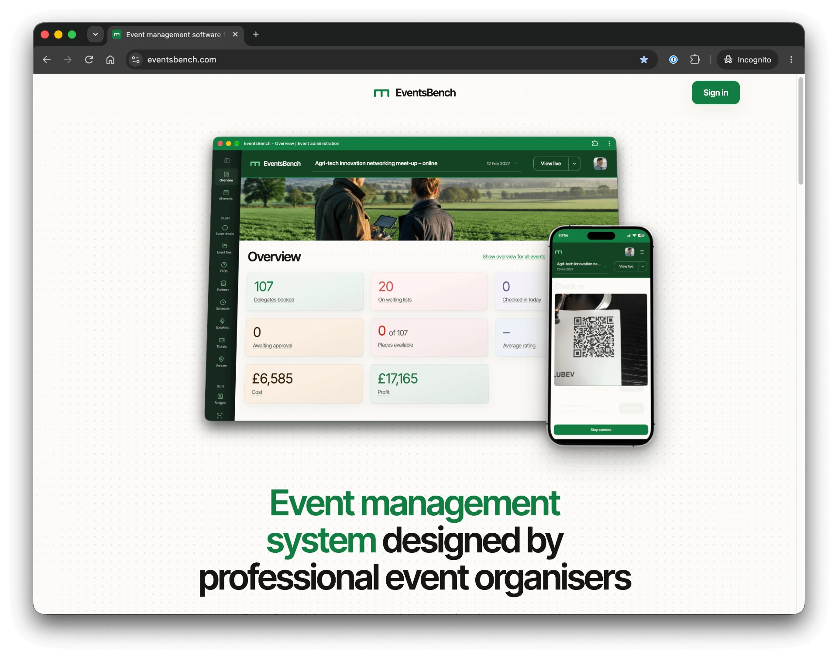Open the Chrome three-dot menu
Screen dimensions: 838x658
791,60
